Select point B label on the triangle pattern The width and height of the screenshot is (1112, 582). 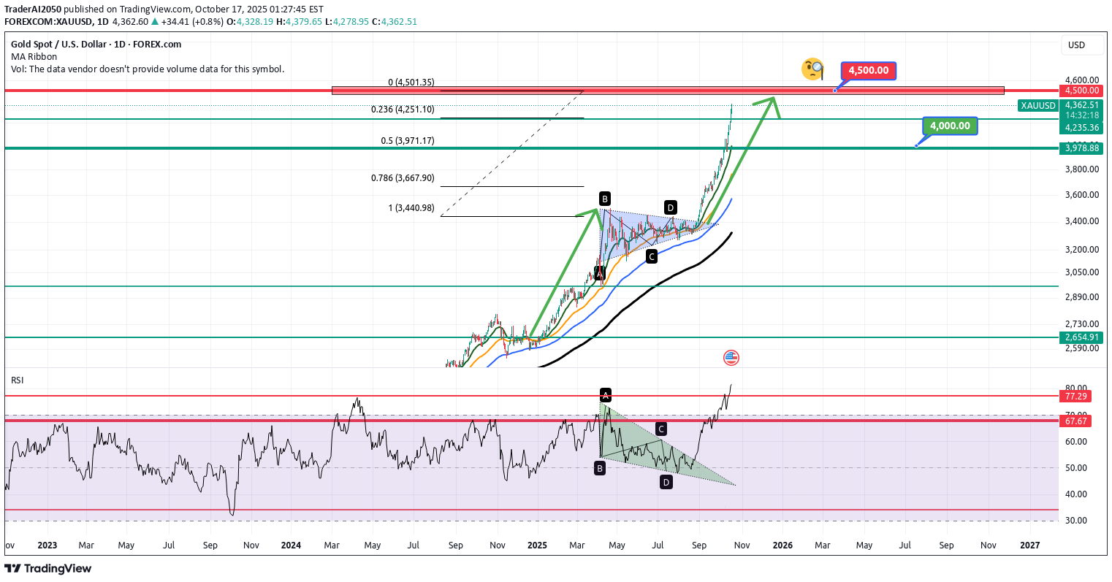603,198
